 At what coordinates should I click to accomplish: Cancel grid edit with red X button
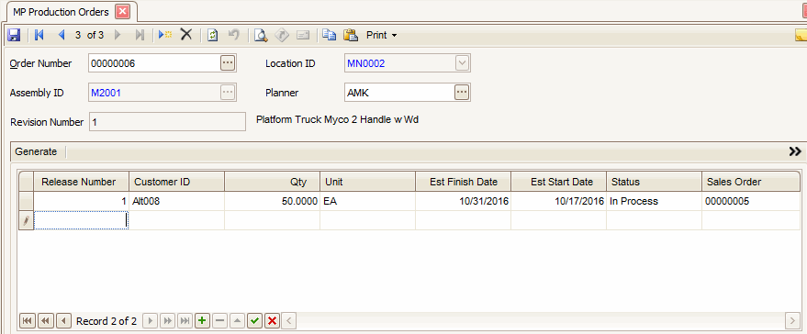point(272,321)
